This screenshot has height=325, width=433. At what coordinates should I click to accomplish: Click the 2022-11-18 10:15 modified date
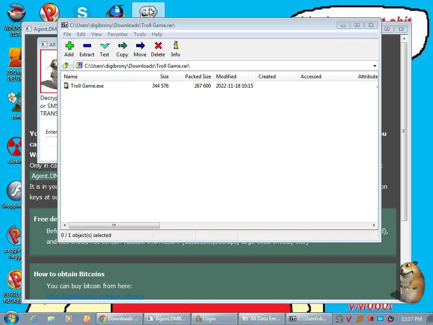click(234, 85)
